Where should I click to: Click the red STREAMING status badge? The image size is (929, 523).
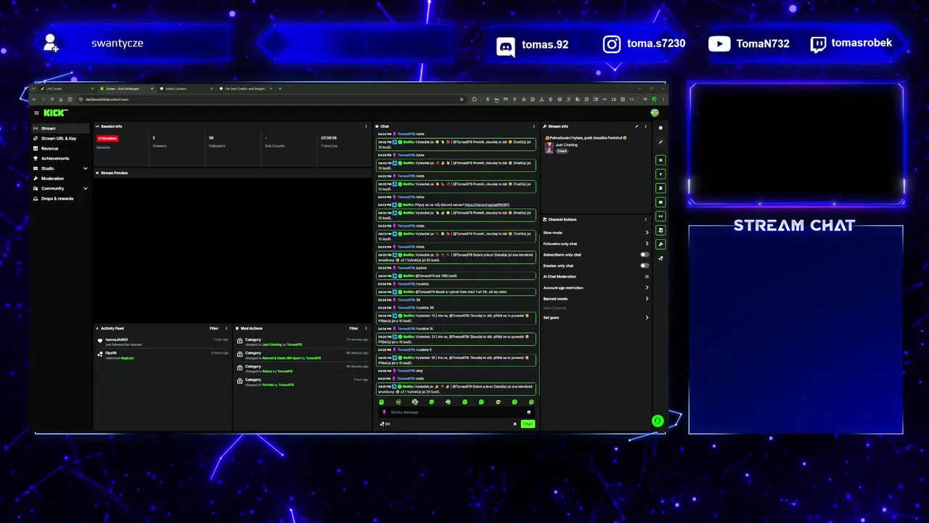click(x=107, y=138)
